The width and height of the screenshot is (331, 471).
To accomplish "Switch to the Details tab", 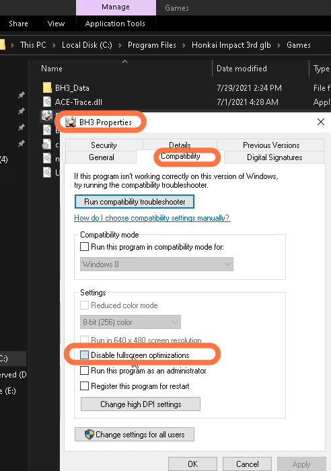I will point(180,145).
